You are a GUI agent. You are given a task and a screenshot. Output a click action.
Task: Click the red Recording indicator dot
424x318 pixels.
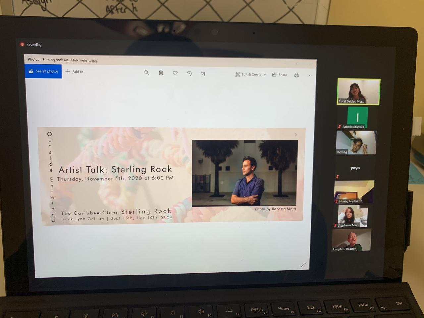(x=22, y=44)
